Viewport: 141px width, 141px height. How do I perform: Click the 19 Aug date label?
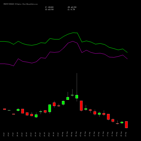click(x=117, y=134)
